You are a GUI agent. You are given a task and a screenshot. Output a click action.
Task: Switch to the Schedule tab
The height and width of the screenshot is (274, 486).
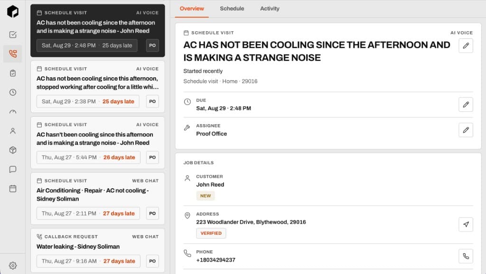click(x=232, y=9)
